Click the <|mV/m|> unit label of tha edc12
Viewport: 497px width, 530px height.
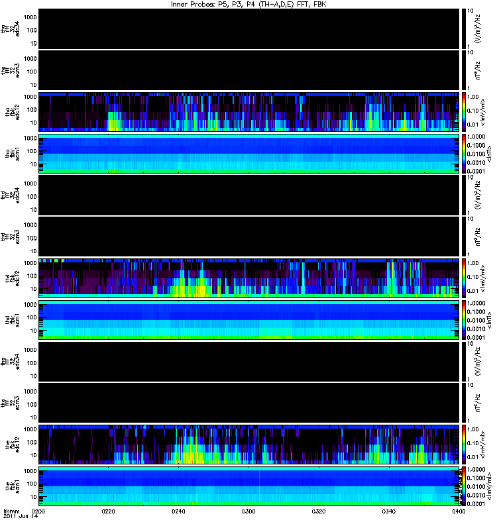[x=483, y=112]
